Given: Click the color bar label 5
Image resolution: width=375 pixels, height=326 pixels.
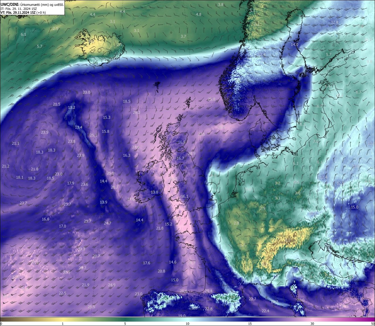Looking at the screenshot, I should pos(125,324).
